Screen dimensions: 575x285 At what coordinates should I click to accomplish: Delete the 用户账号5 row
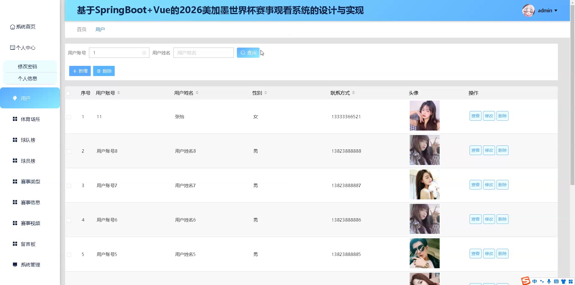[503, 254]
